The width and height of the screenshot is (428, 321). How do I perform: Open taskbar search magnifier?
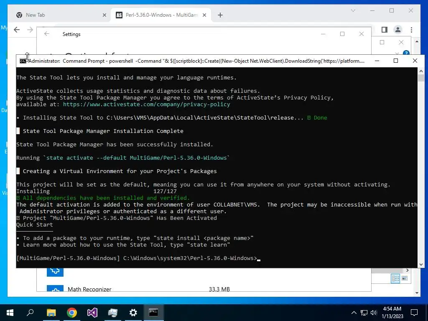tap(30, 313)
